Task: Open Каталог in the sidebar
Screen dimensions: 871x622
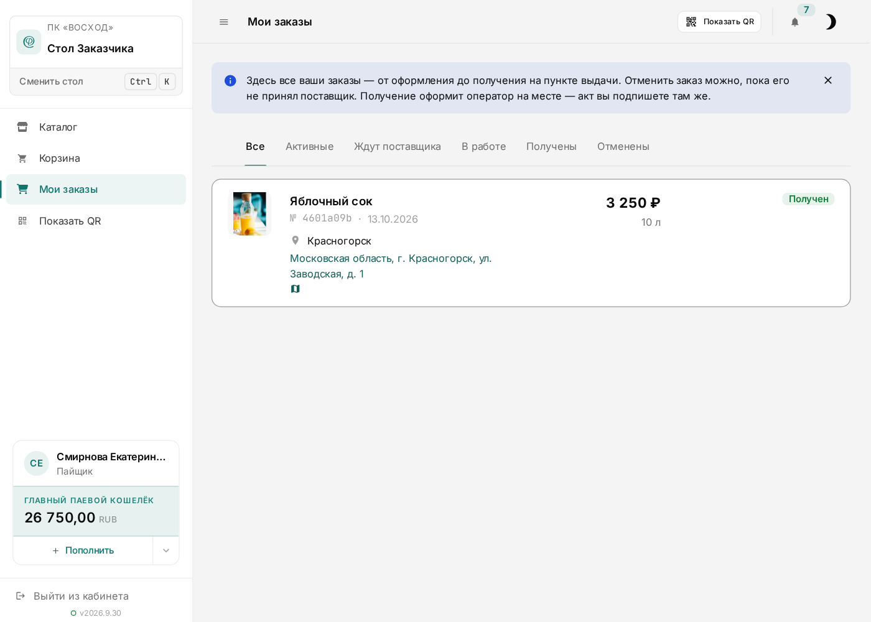Action: 96,127
